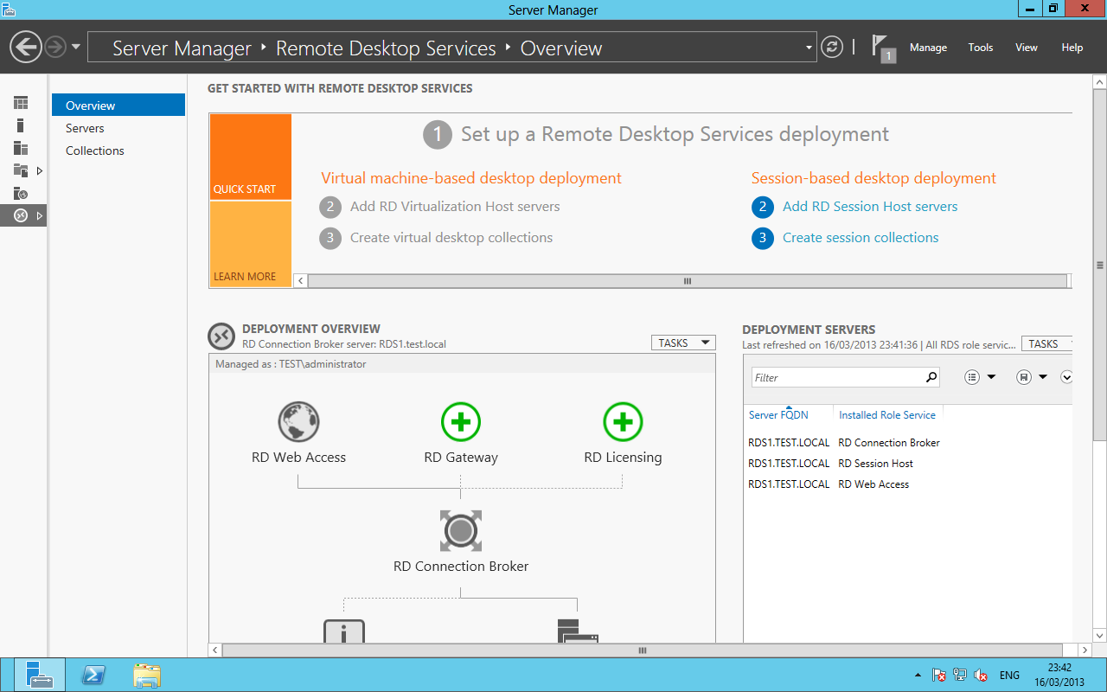Click the quick start horizontal scrollbar thumb
The height and width of the screenshot is (692, 1107).
[x=688, y=280]
